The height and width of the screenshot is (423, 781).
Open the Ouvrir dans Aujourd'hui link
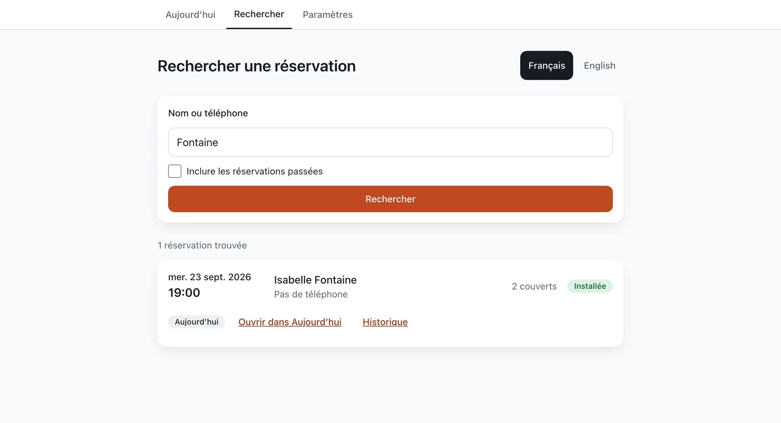pyautogui.click(x=290, y=322)
